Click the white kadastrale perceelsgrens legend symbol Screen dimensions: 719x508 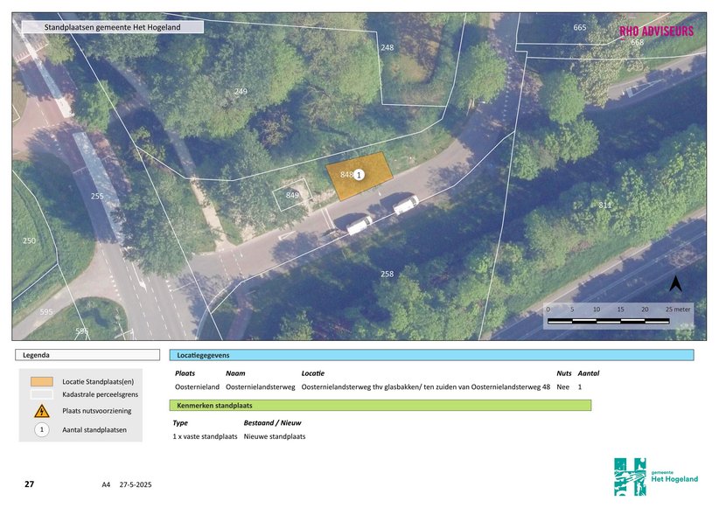point(41,396)
